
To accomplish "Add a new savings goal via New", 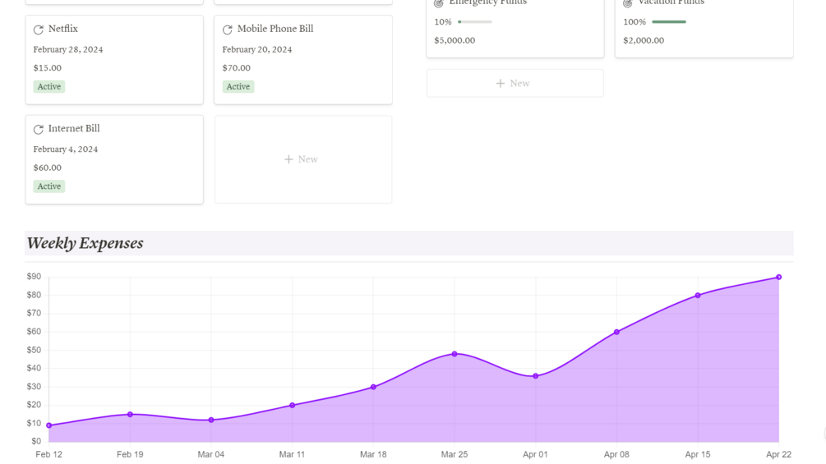I will (515, 83).
